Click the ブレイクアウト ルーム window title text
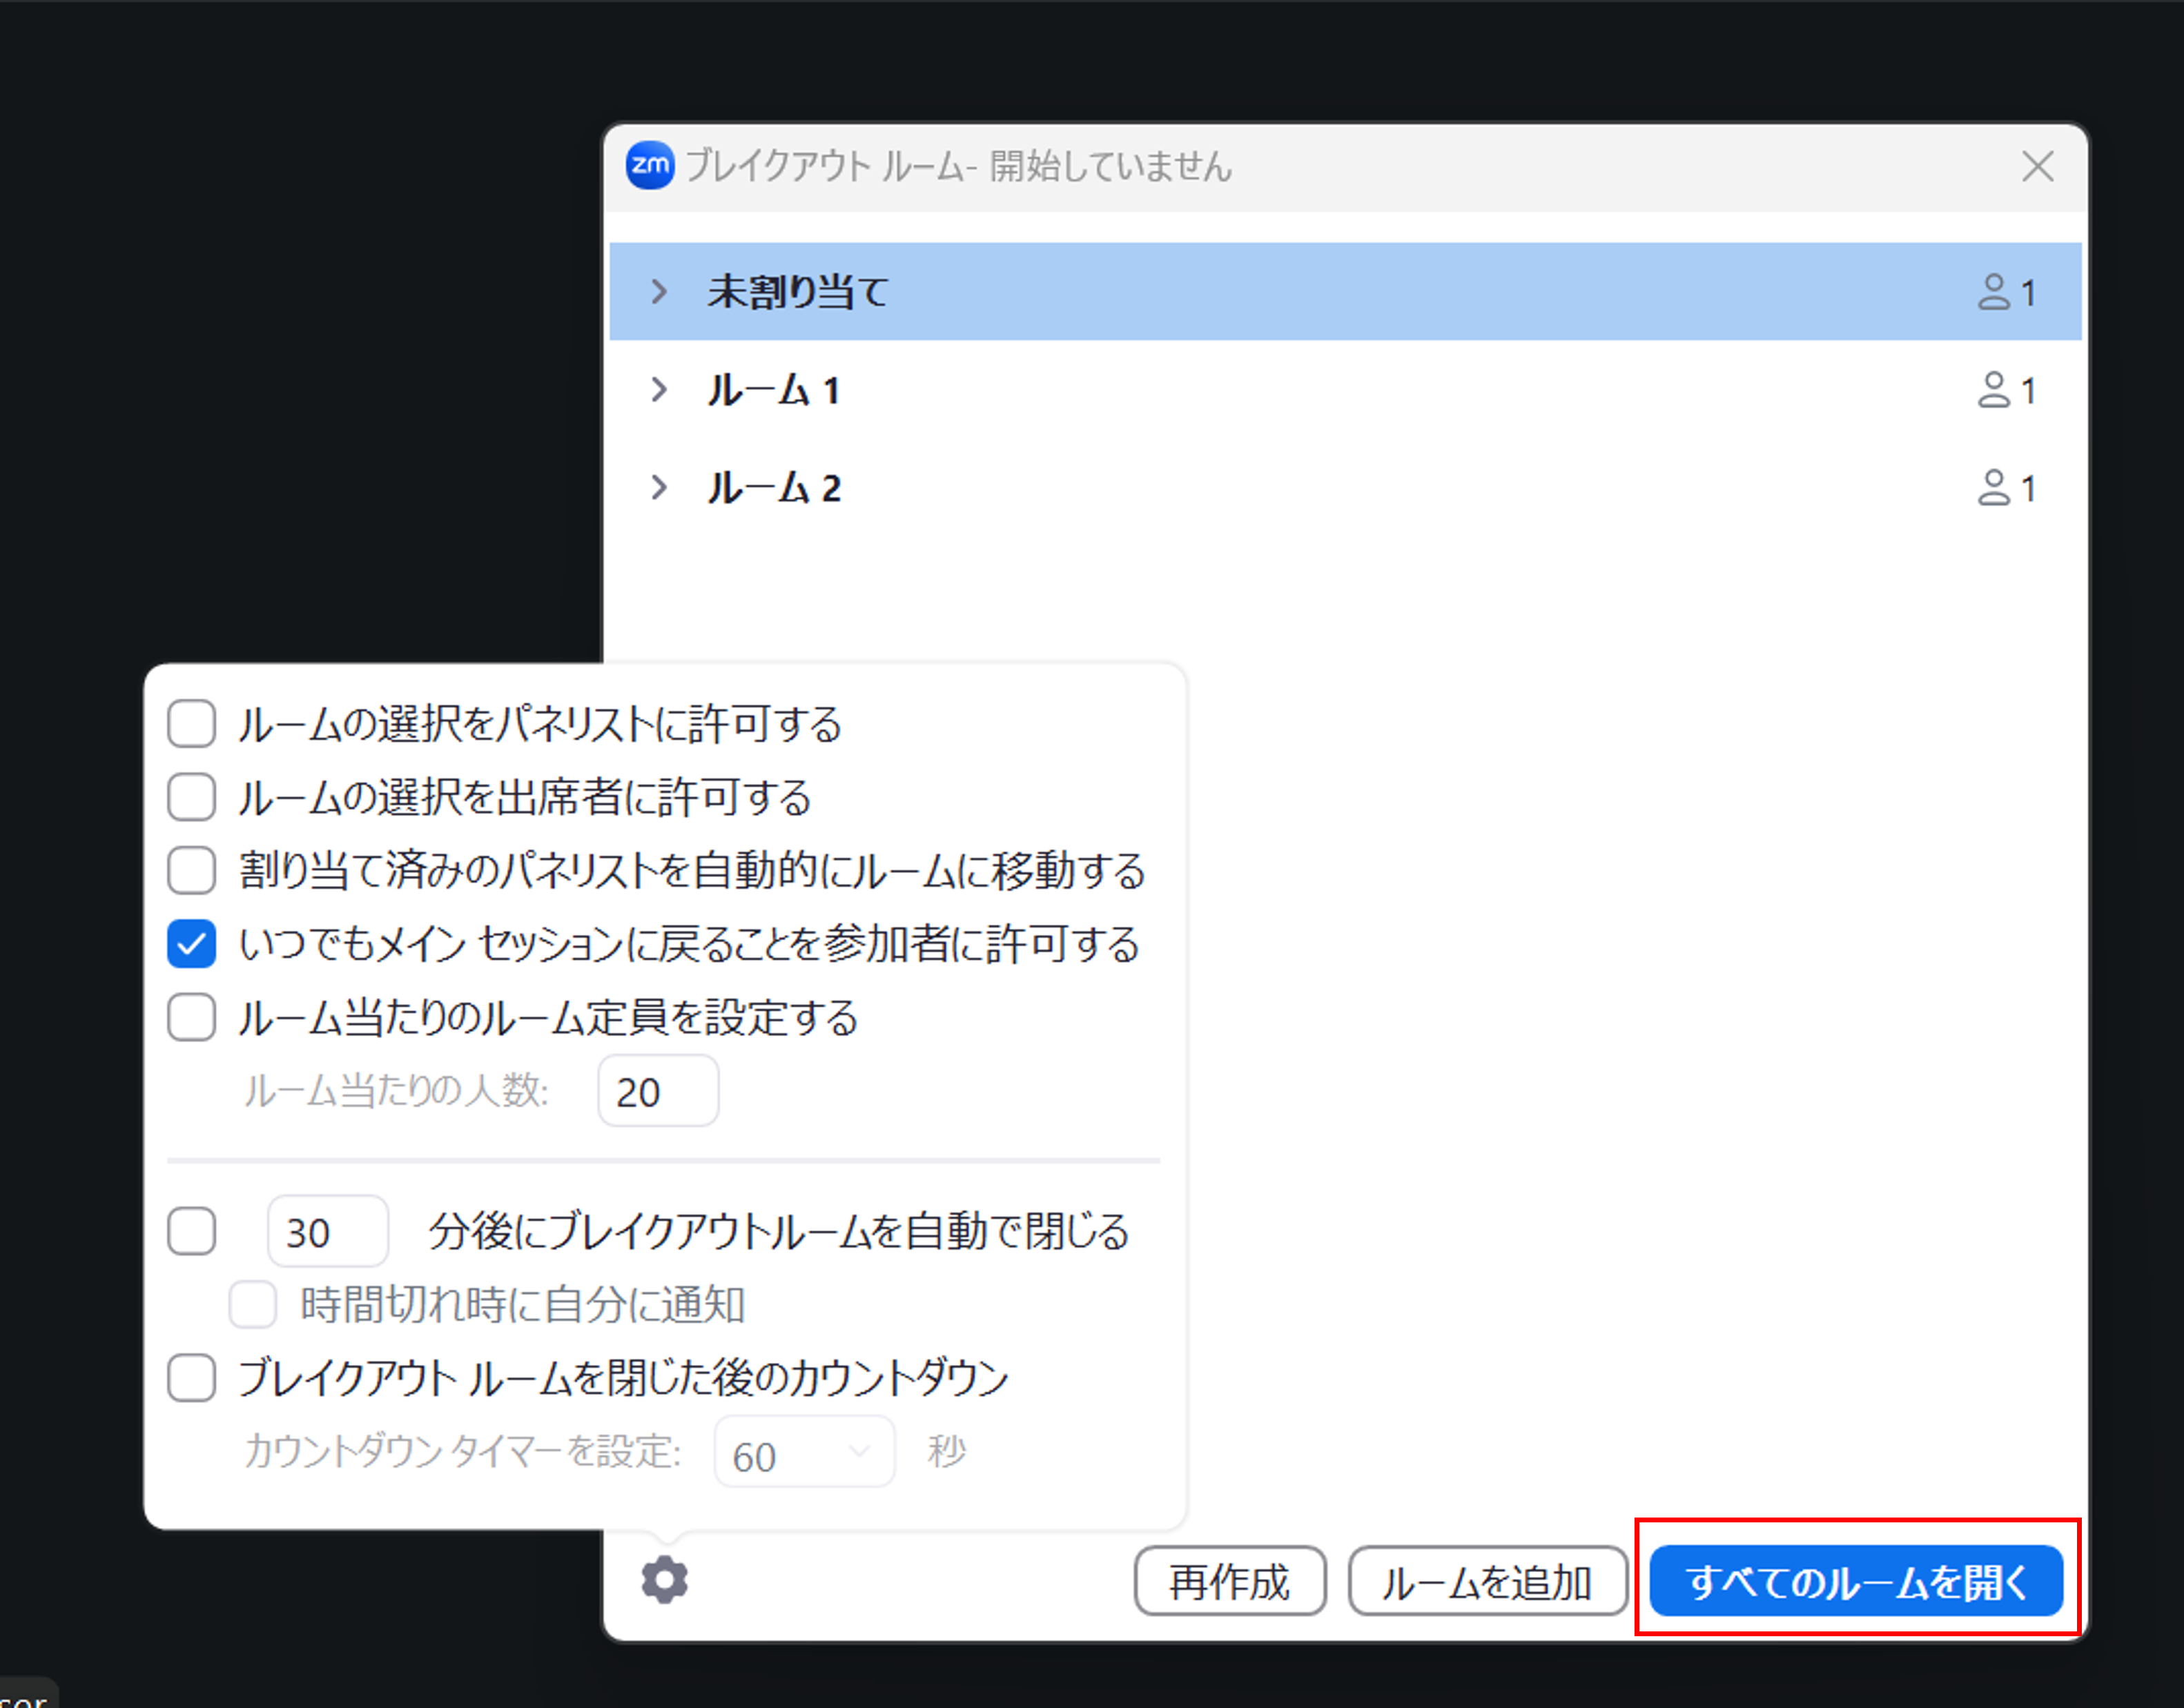The width and height of the screenshot is (2184, 1708). (958, 166)
